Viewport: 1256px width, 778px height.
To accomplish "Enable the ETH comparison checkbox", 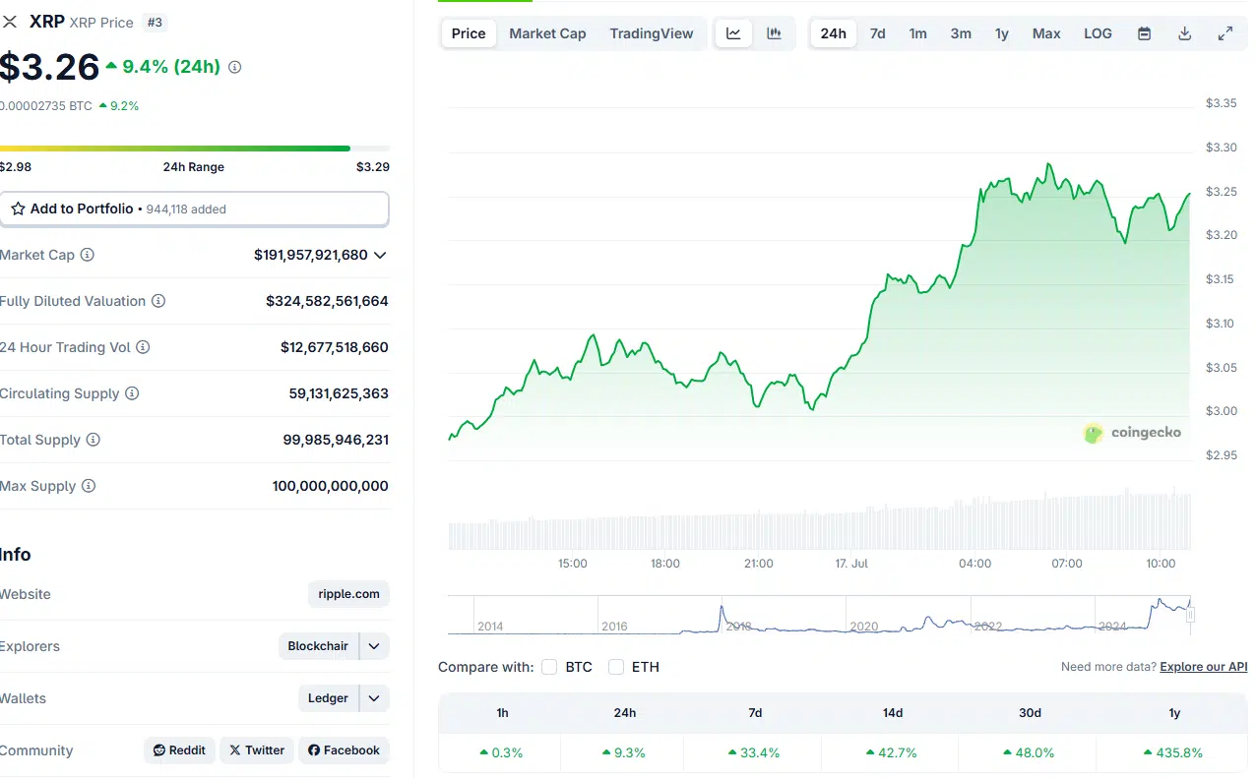I will pyautogui.click(x=615, y=666).
